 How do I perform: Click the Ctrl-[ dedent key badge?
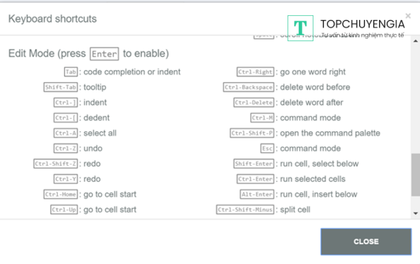(x=66, y=118)
